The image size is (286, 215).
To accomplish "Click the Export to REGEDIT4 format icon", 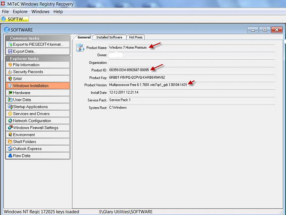I will point(10,45).
